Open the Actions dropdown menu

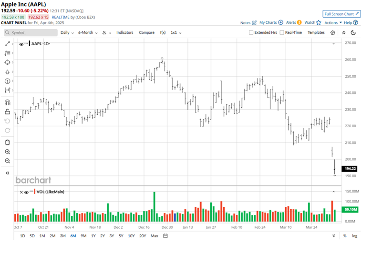coord(333,22)
